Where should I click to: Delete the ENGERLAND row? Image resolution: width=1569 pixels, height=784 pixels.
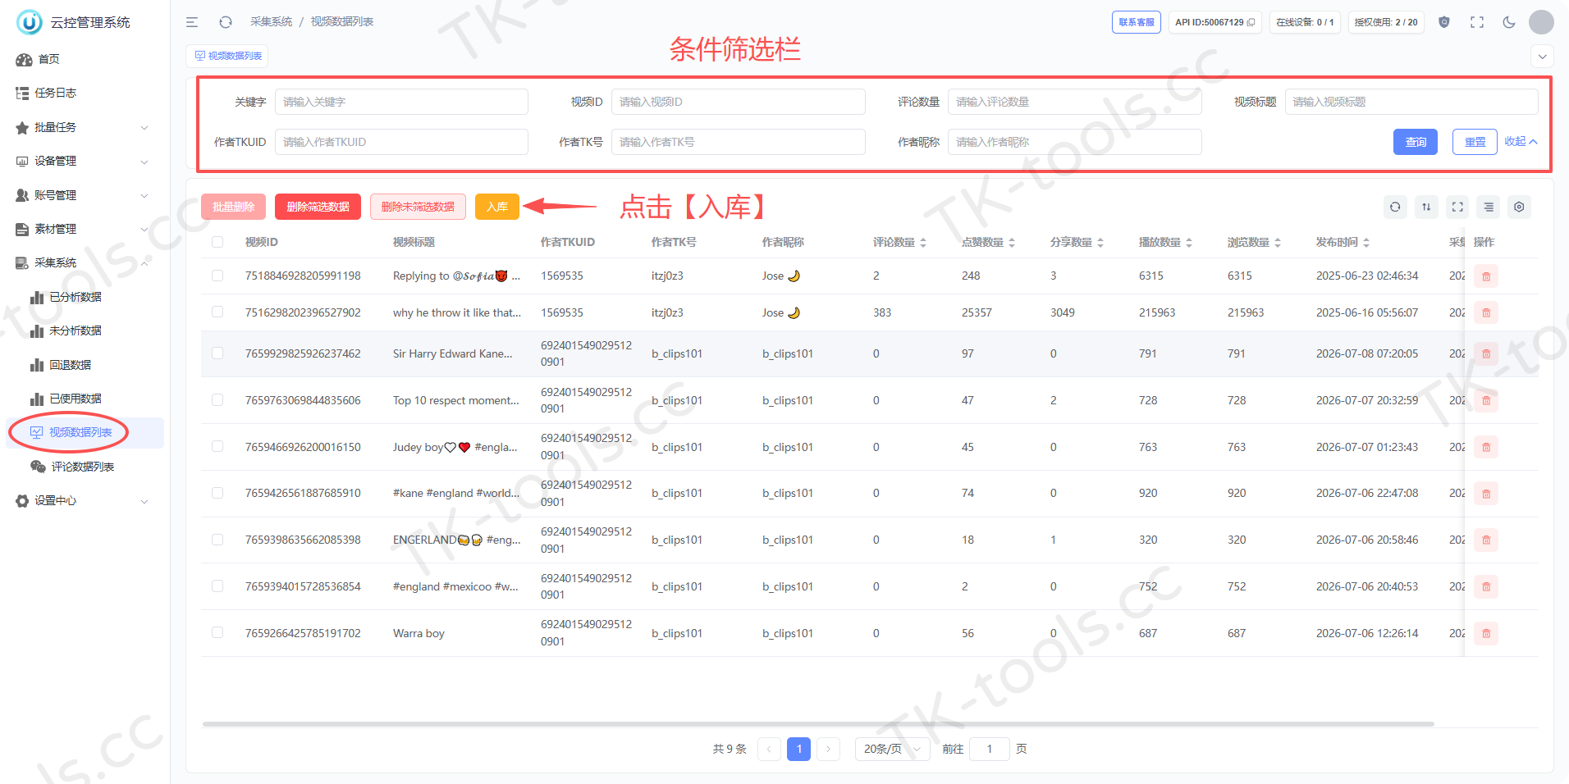tap(1486, 540)
